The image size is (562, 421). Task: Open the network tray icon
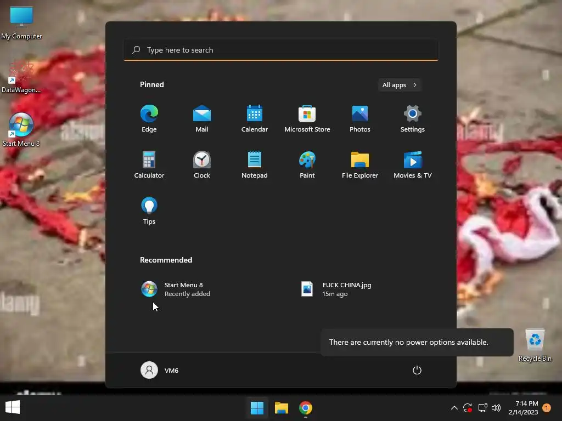pos(482,408)
